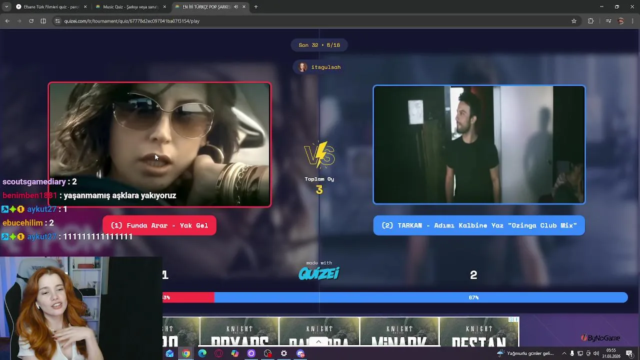640x360 pixels.
Task: Open the notification center icon
Action: click(629, 353)
